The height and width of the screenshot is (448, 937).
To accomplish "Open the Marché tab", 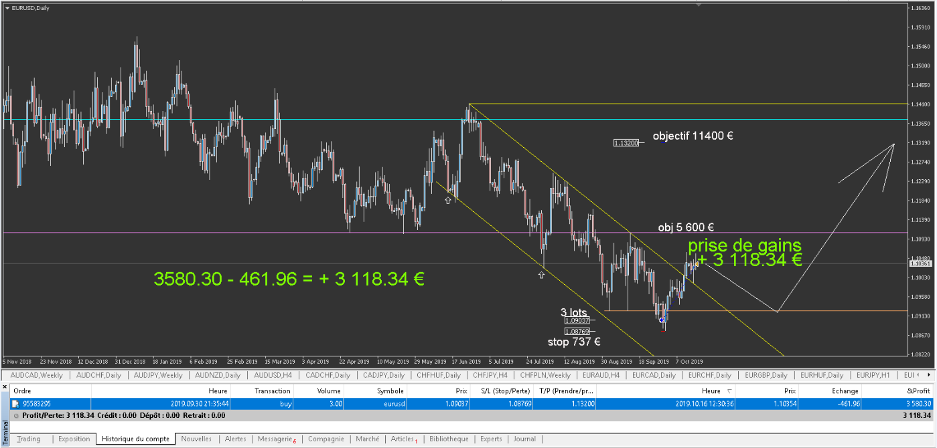I will (x=368, y=439).
